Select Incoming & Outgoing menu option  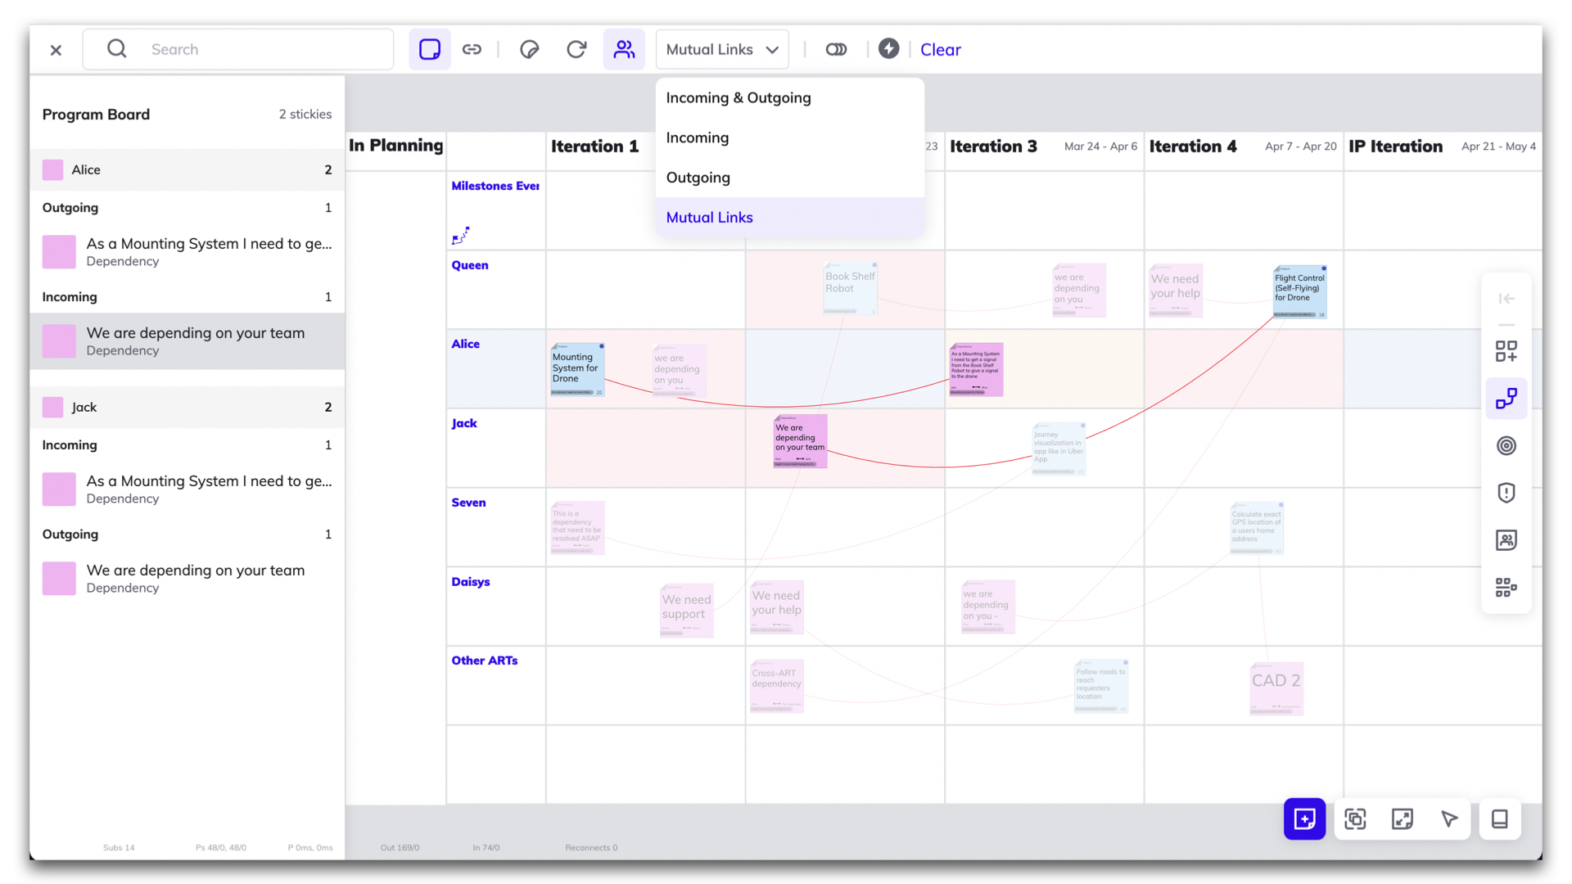[x=738, y=97]
